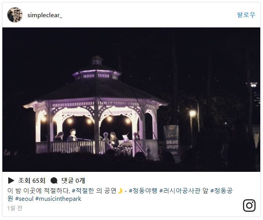Follow the account via 팔로우 button
The width and height of the screenshot is (263, 220).
click(246, 15)
